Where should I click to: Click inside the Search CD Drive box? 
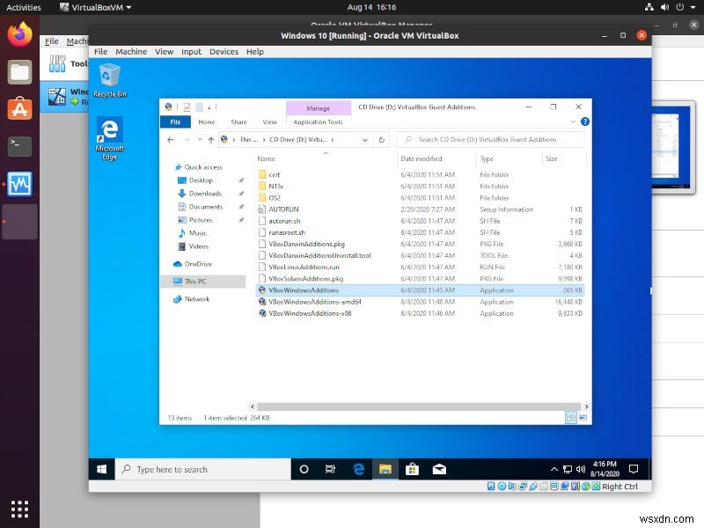[493, 139]
